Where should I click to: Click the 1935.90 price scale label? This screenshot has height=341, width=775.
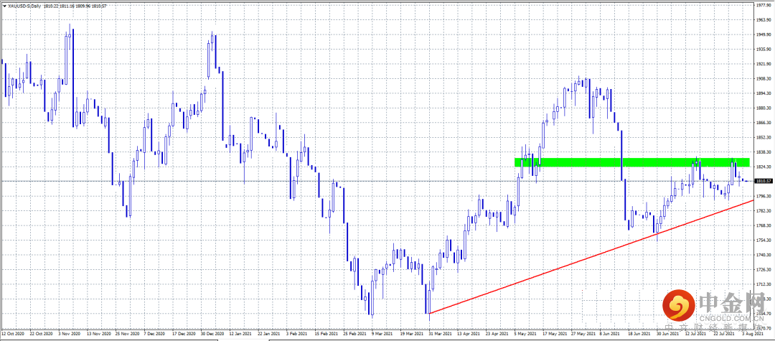[x=764, y=50]
